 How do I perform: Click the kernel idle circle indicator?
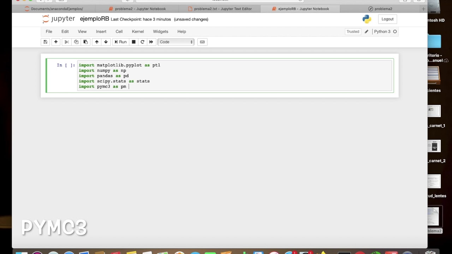(395, 31)
